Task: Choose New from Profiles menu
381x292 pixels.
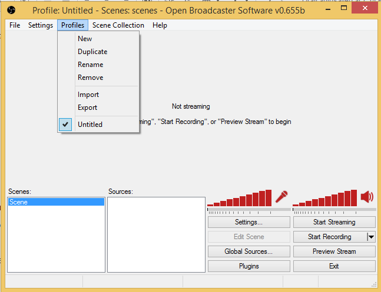Action: tap(85, 39)
